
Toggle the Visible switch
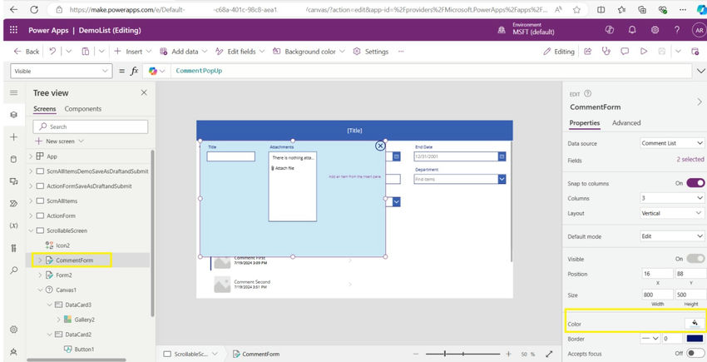click(695, 259)
